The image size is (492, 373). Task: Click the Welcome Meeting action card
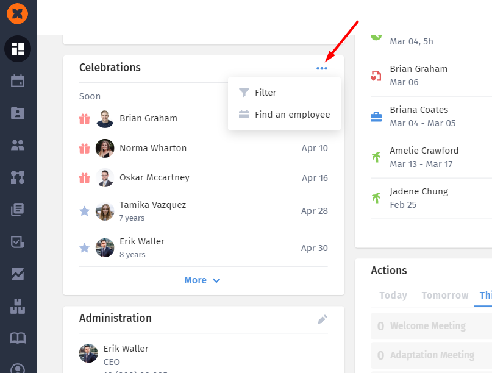pyautogui.click(x=431, y=326)
